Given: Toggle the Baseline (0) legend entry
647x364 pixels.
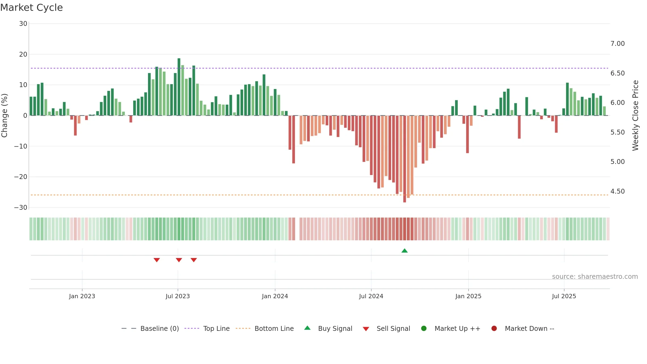Looking at the screenshot, I should (150, 328).
